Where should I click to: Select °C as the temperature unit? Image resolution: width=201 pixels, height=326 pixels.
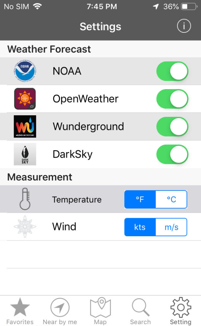point(171,199)
